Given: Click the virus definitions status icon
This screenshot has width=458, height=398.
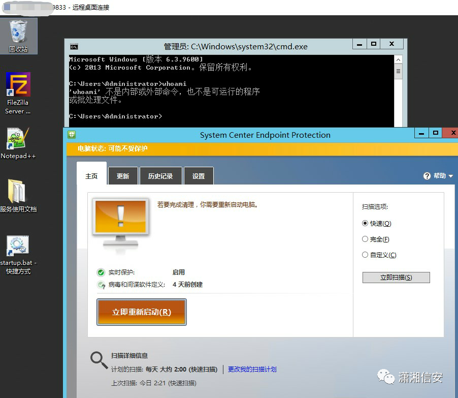Looking at the screenshot, I should [101, 285].
